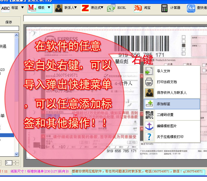The height and width of the screenshot is (181, 207).
Task: Click the long text field above canvas
Action: pyautogui.click(x=115, y=18)
